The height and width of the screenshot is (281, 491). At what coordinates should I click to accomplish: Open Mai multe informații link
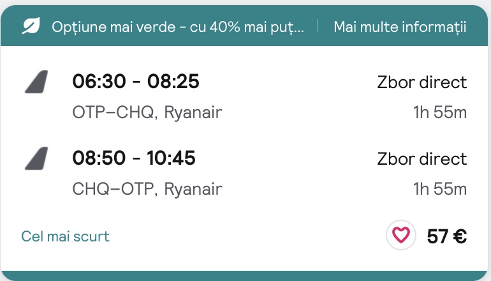tap(400, 27)
